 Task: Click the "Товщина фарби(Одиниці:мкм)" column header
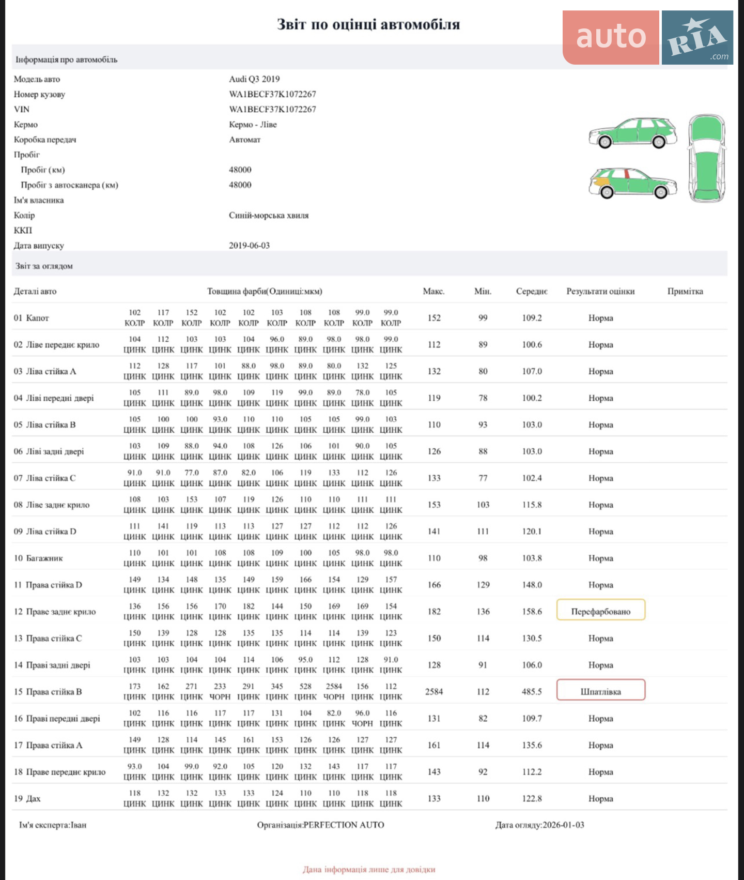(265, 291)
